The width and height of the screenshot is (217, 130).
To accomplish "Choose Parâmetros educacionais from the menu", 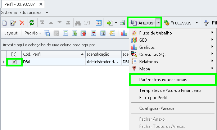I will coord(173,80).
